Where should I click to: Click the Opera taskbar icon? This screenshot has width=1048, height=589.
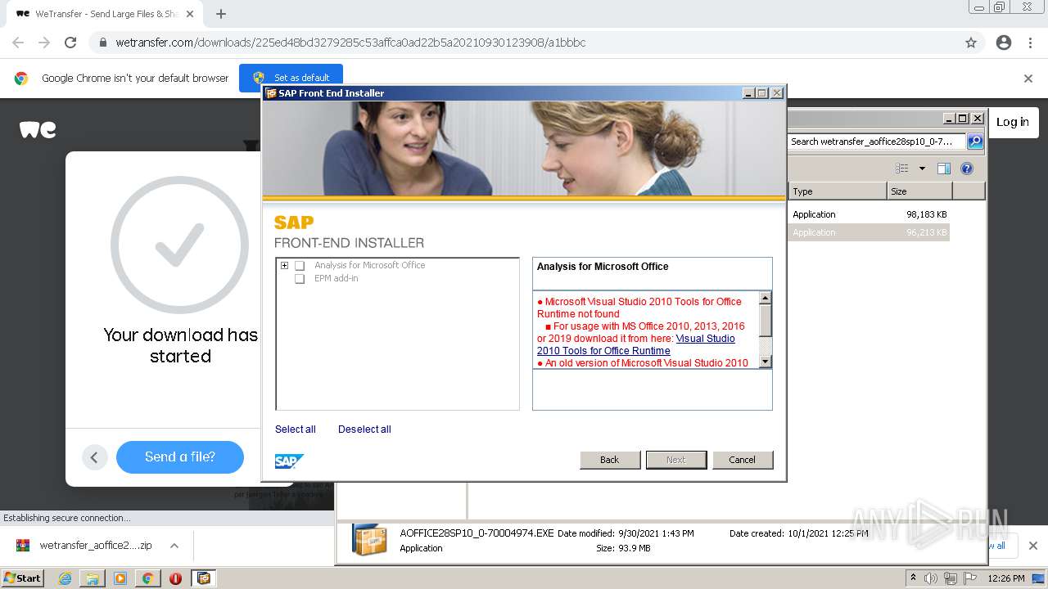pos(175,578)
